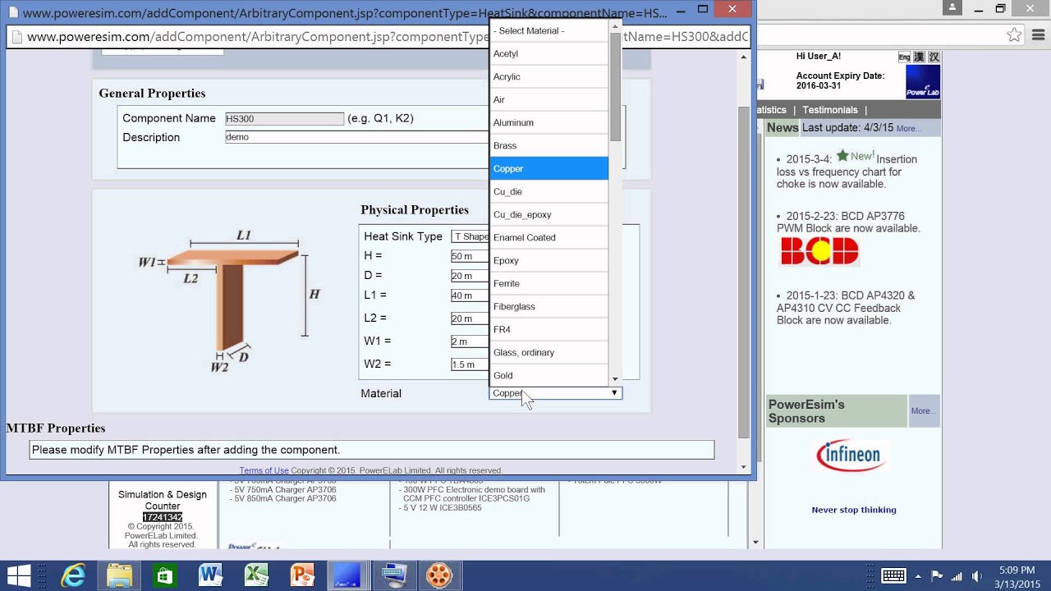The height and width of the screenshot is (591, 1051).
Task: Select Acrylic from the material list
Action: coord(548,76)
